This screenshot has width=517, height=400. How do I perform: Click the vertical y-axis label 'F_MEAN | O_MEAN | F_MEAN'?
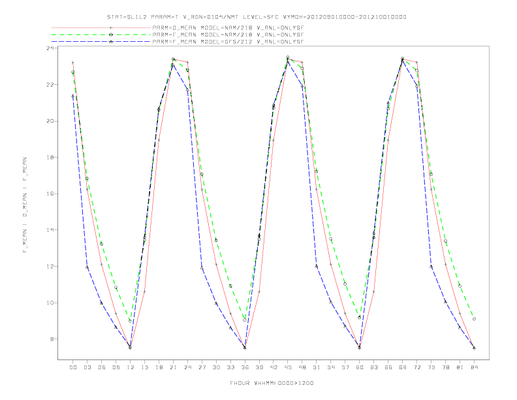click(x=25, y=205)
